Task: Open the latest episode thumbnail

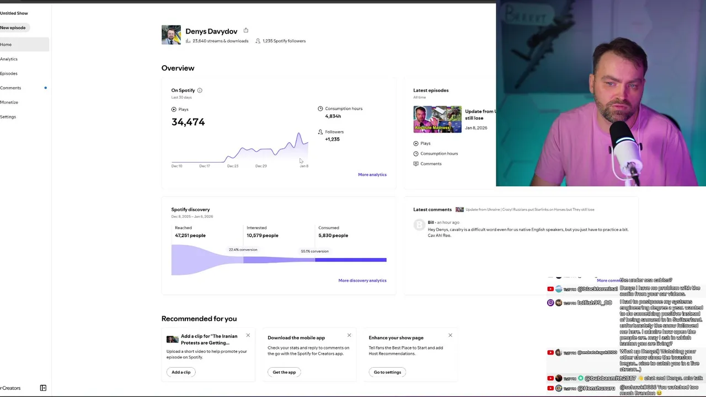Action: (437, 119)
